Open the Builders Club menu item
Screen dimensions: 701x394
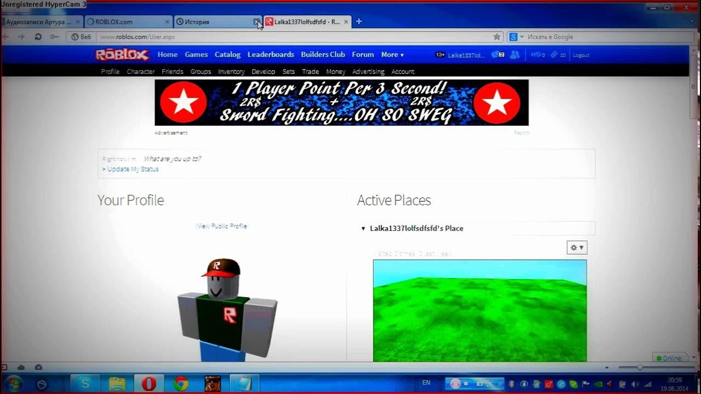(323, 55)
